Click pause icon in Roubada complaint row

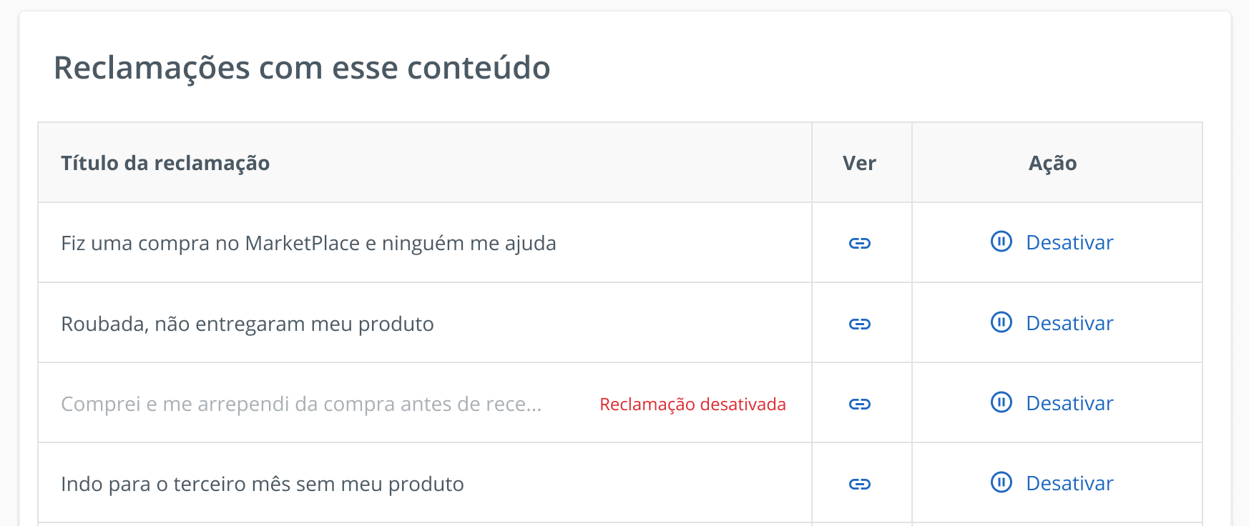[x=1001, y=322]
